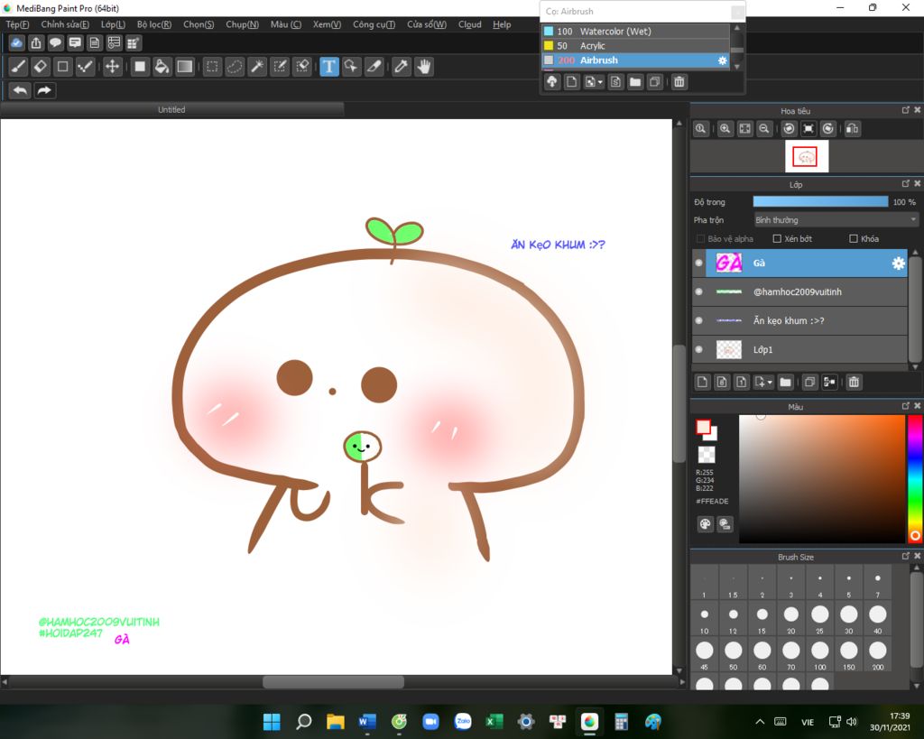The width and height of the screenshot is (924, 739).
Task: Open Airbrush brush settings gear
Action: tap(723, 60)
